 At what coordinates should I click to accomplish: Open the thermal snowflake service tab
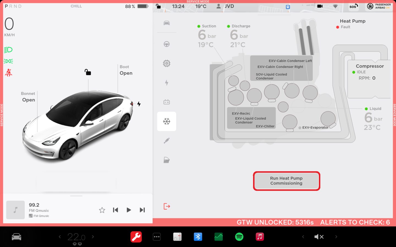pos(167,121)
